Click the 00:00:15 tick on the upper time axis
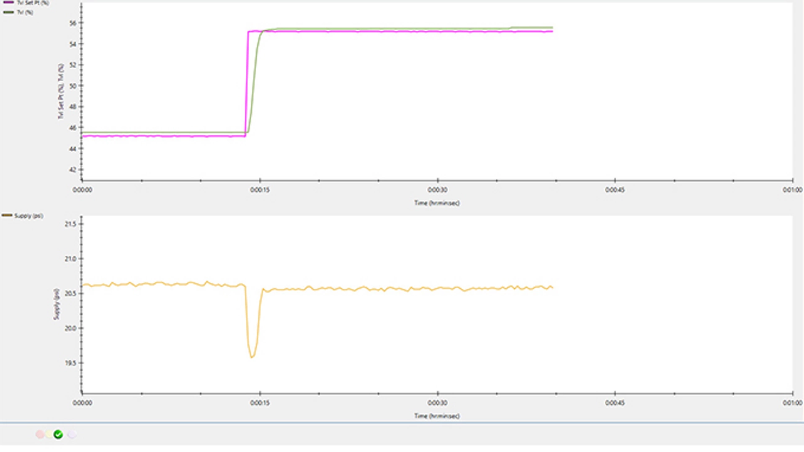804x452 pixels. (x=260, y=190)
